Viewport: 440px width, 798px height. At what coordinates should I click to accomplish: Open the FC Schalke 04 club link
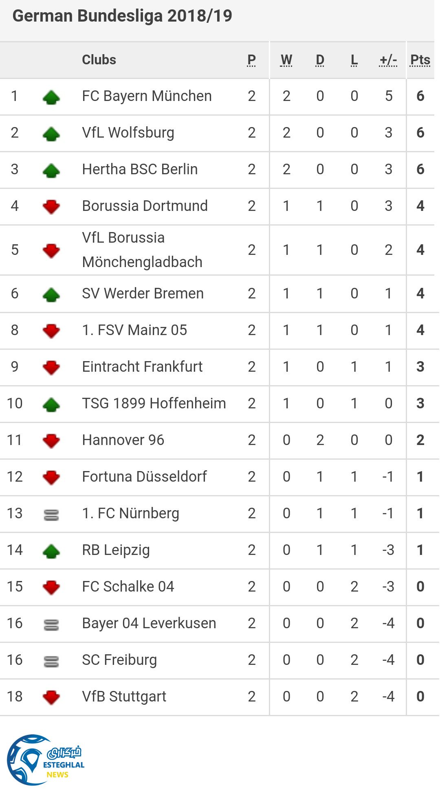(128, 587)
